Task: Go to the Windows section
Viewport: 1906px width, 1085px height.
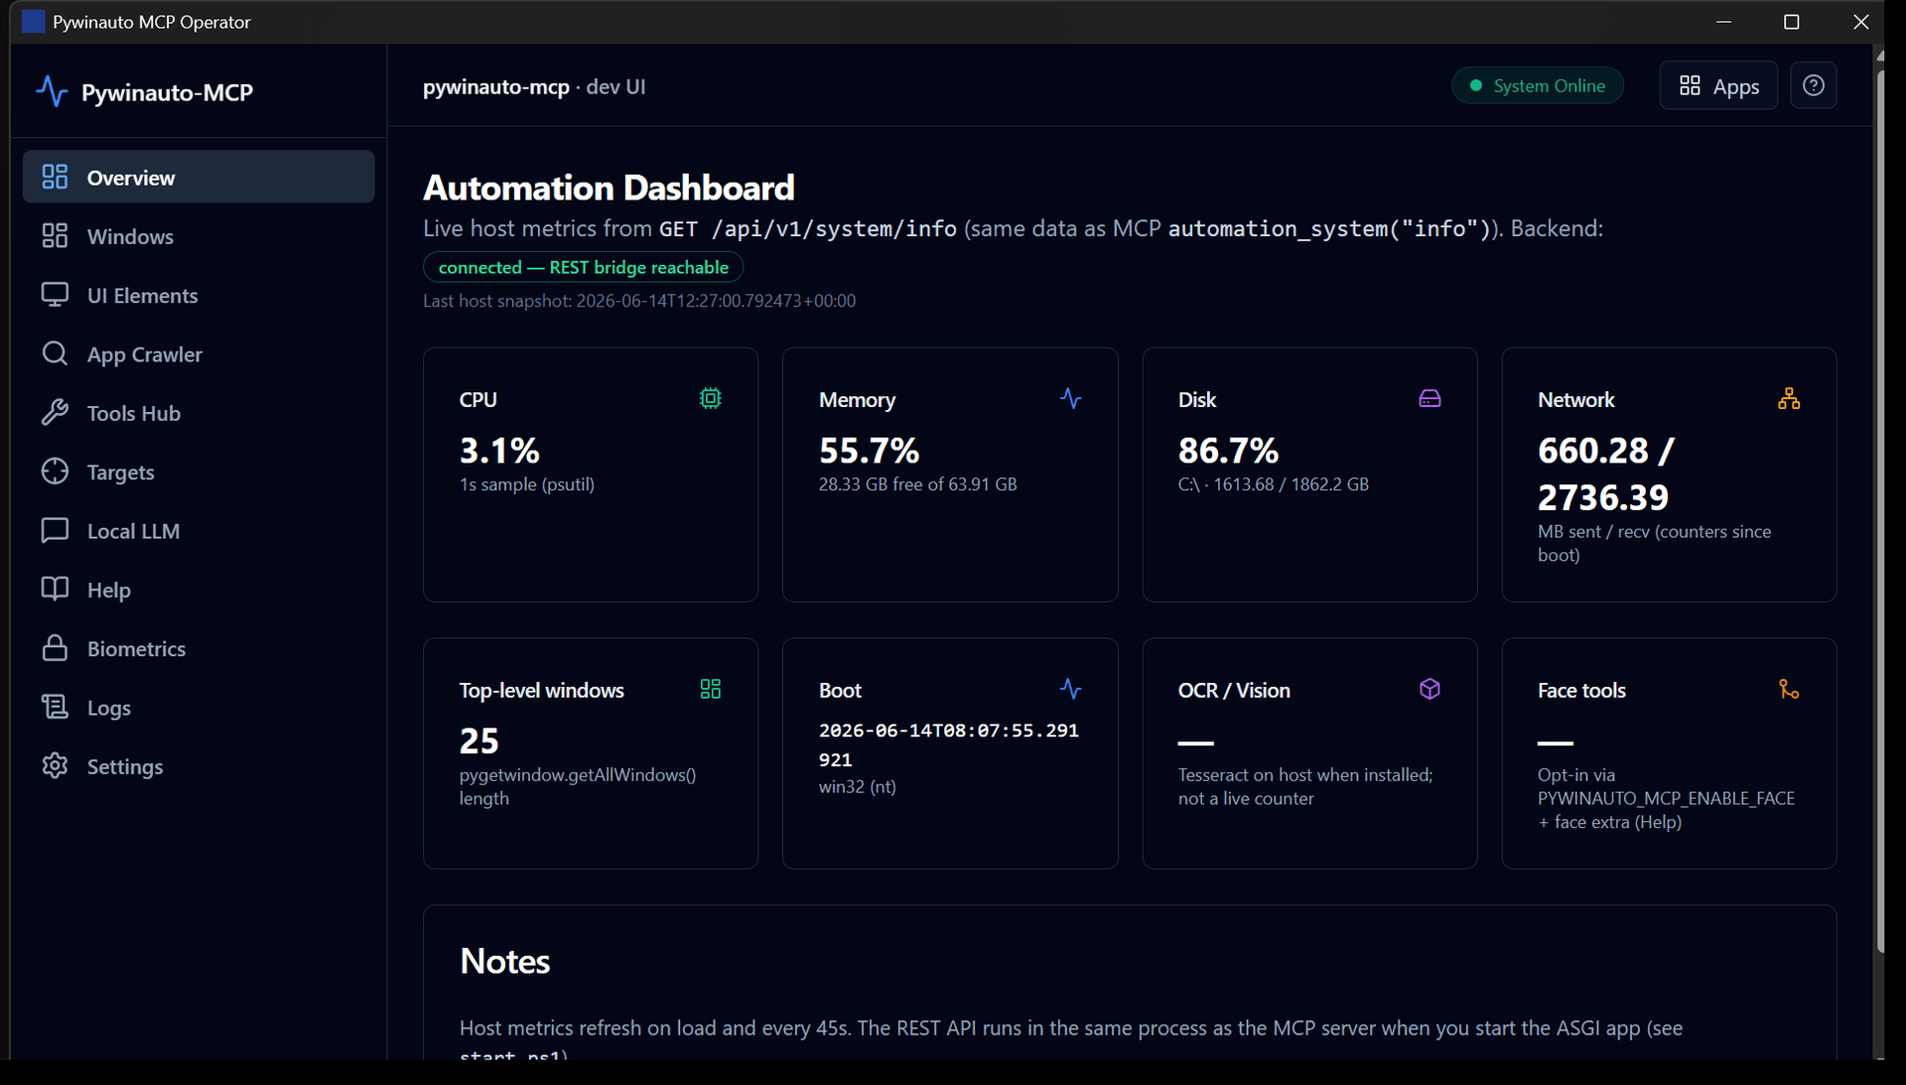Action: 199,236
